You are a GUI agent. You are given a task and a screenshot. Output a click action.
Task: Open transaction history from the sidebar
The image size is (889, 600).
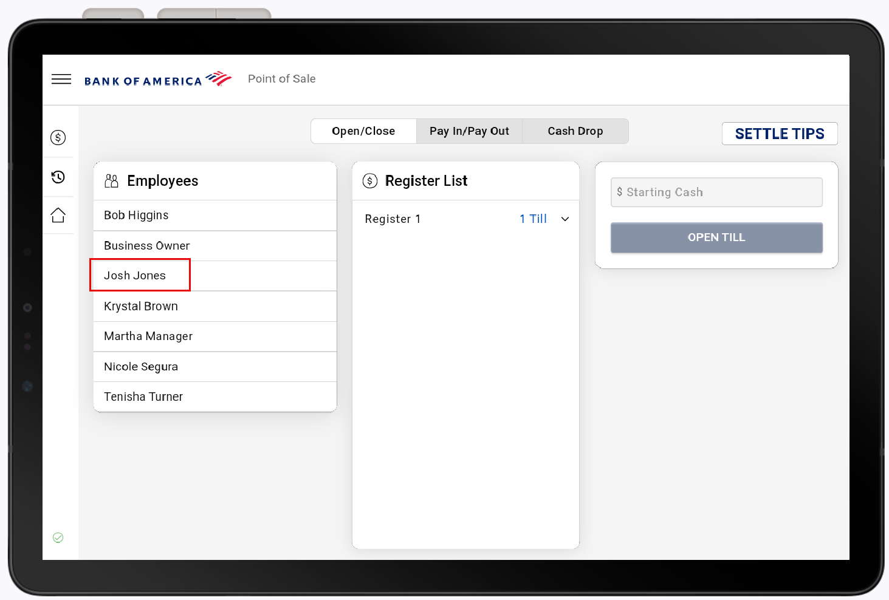tap(58, 176)
